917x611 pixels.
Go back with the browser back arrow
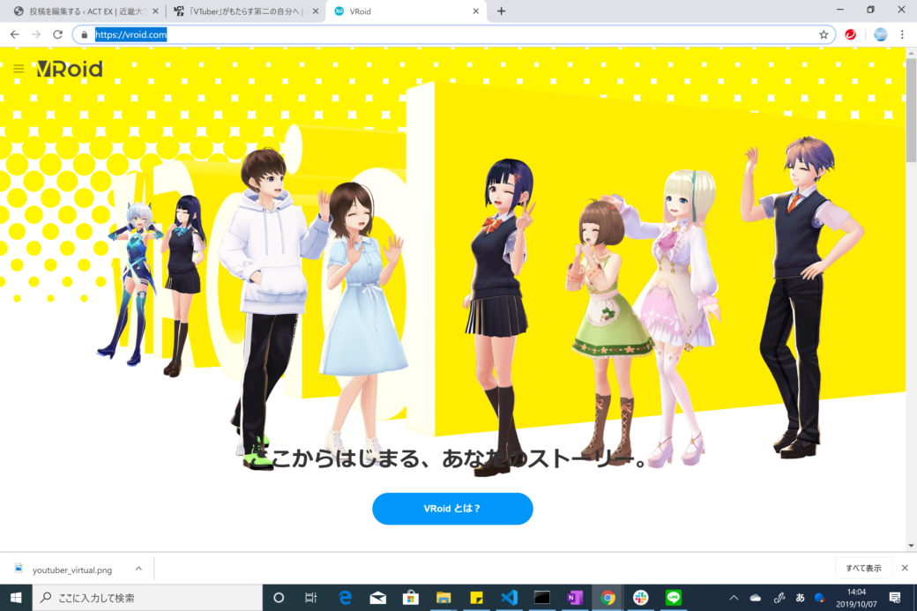14,34
